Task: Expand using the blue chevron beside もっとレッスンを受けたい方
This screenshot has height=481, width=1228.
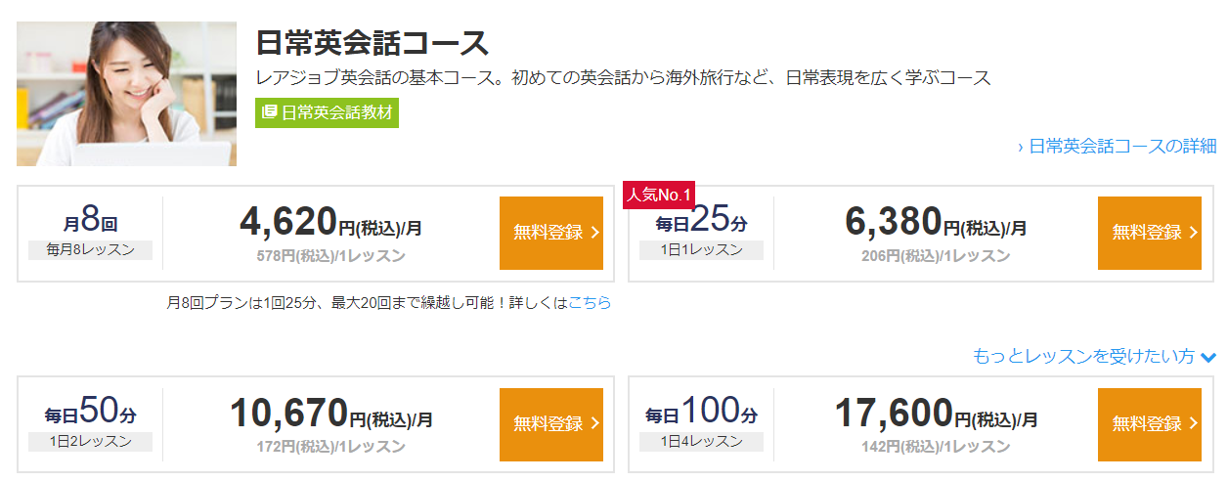Action: [x=1208, y=358]
